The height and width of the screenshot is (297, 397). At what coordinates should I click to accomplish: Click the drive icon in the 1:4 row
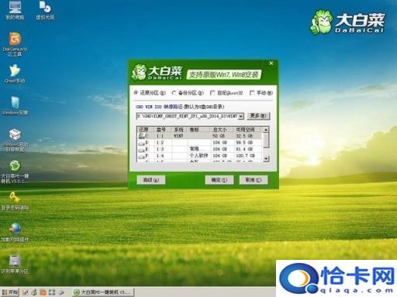142,156
